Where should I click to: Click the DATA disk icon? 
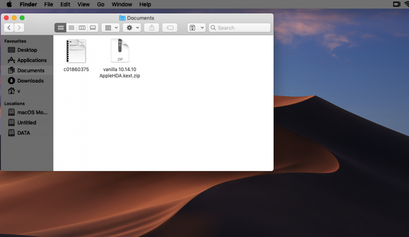(x=11, y=133)
